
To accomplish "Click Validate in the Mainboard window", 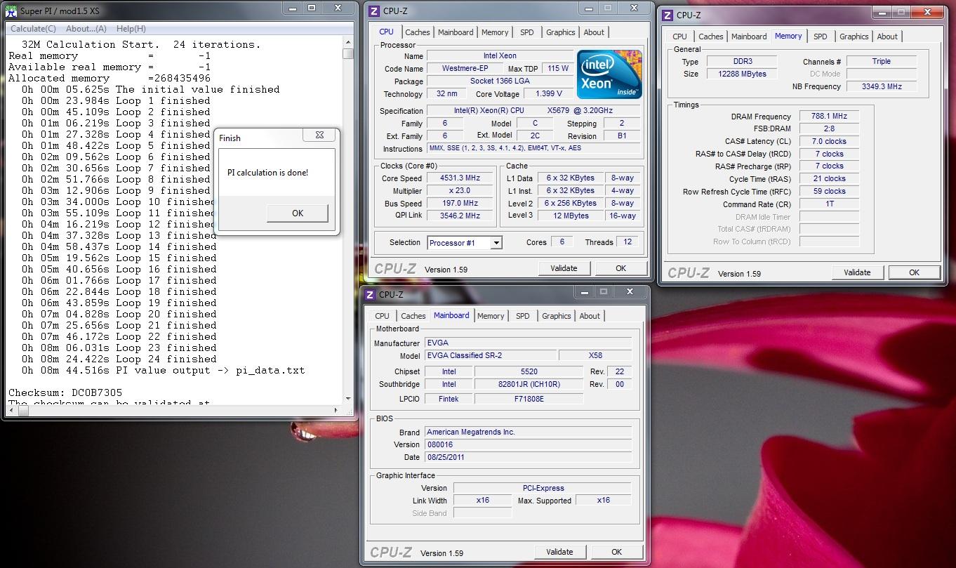I will [559, 552].
